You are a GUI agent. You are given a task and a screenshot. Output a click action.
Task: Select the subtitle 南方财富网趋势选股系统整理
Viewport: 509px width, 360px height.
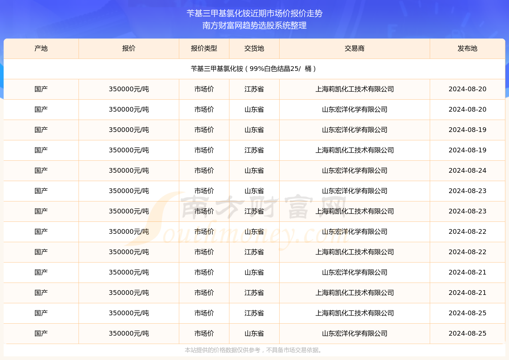(x=254, y=25)
